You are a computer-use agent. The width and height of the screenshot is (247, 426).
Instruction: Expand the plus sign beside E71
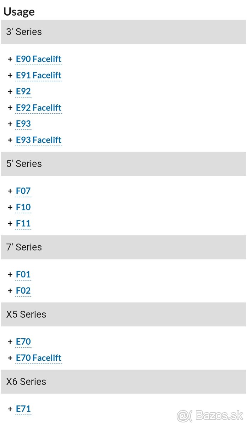pyautogui.click(x=10, y=409)
